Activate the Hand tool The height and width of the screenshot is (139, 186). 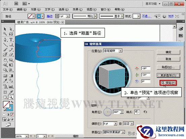pyautogui.click(x=5, y=97)
